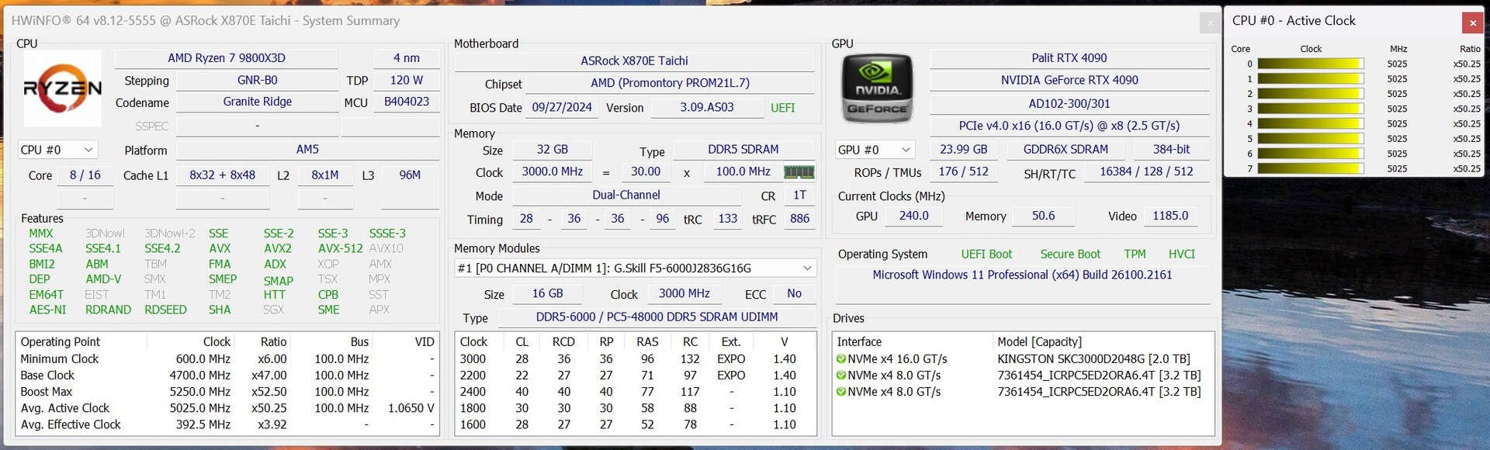The width and height of the screenshot is (1490, 450).
Task: Click the Core 7 clock bar
Action: click(1311, 168)
